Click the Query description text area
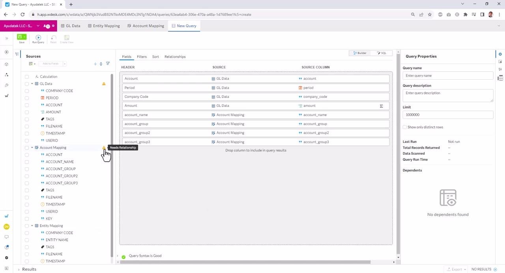Image resolution: width=505 pixels, height=273 pixels. 448,95
